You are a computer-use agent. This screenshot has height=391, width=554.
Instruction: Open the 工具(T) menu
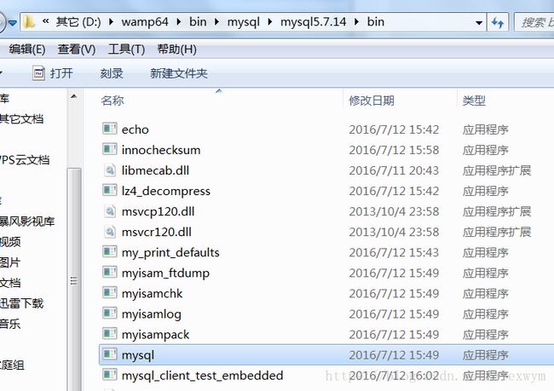click(126, 49)
